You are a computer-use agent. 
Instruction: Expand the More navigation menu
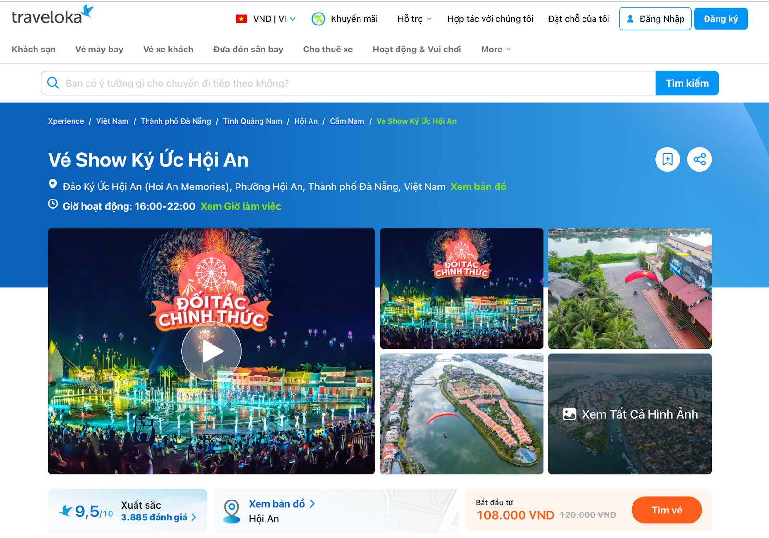point(496,49)
